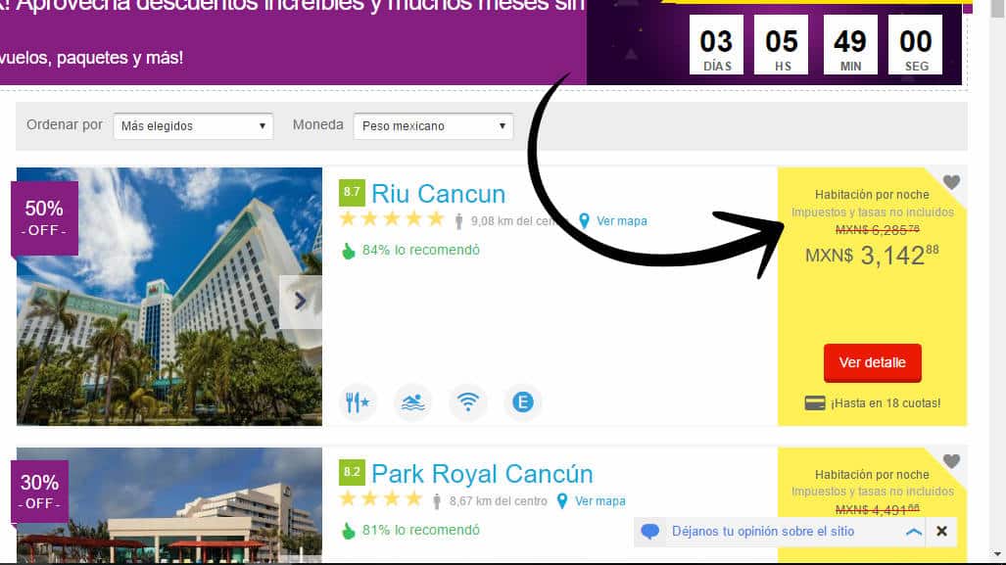
Task: Click 'Déjanos tu opinión sobre el sitio'
Action: tap(763, 532)
